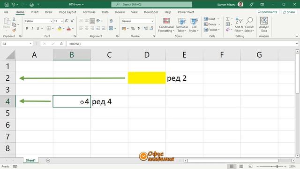The image size is (300, 169).
Task: Click the Copy icon in Clipboard group
Action: [14, 25]
